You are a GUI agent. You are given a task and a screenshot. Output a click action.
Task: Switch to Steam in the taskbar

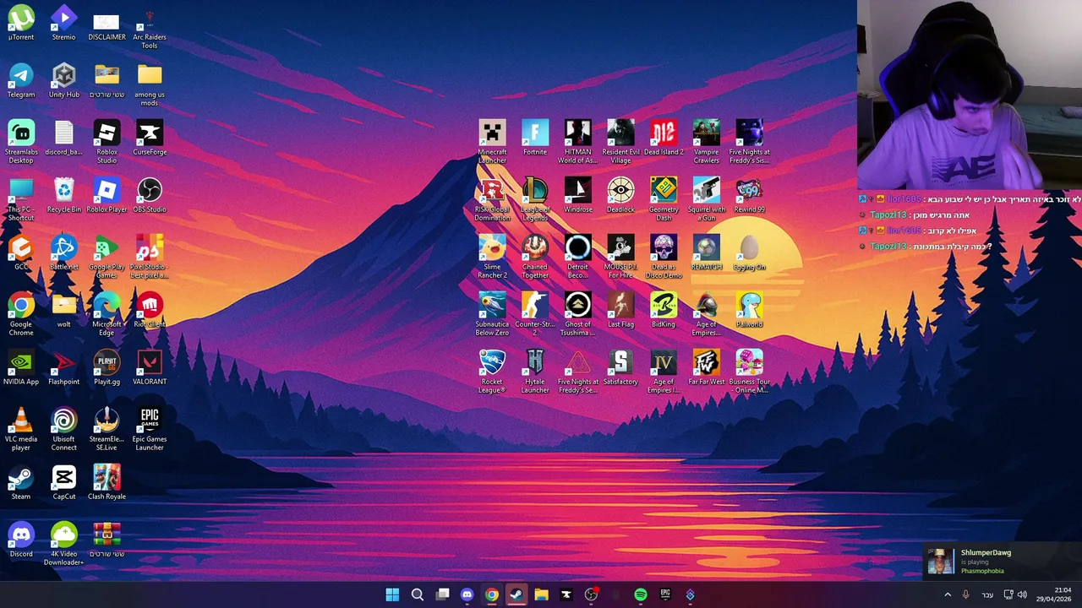516,594
